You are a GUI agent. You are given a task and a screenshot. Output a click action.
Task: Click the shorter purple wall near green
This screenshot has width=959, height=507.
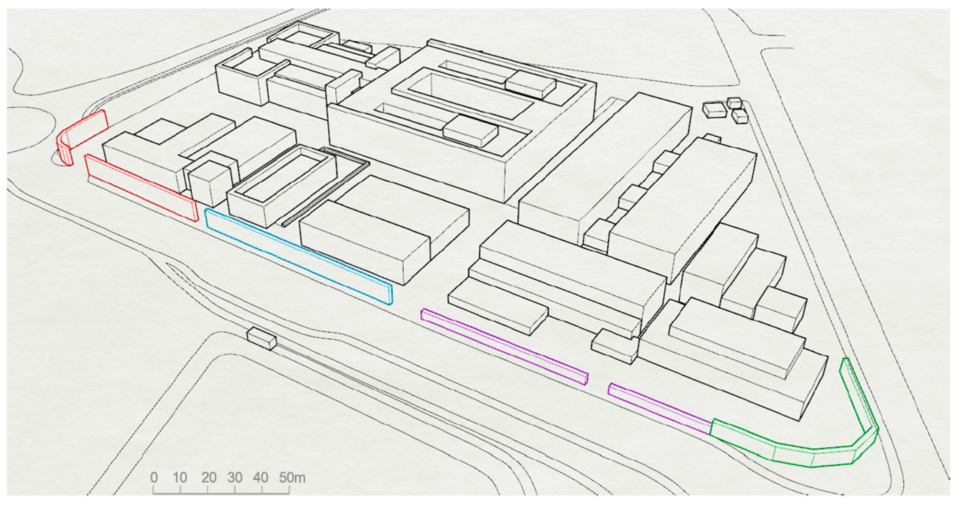pos(660,408)
